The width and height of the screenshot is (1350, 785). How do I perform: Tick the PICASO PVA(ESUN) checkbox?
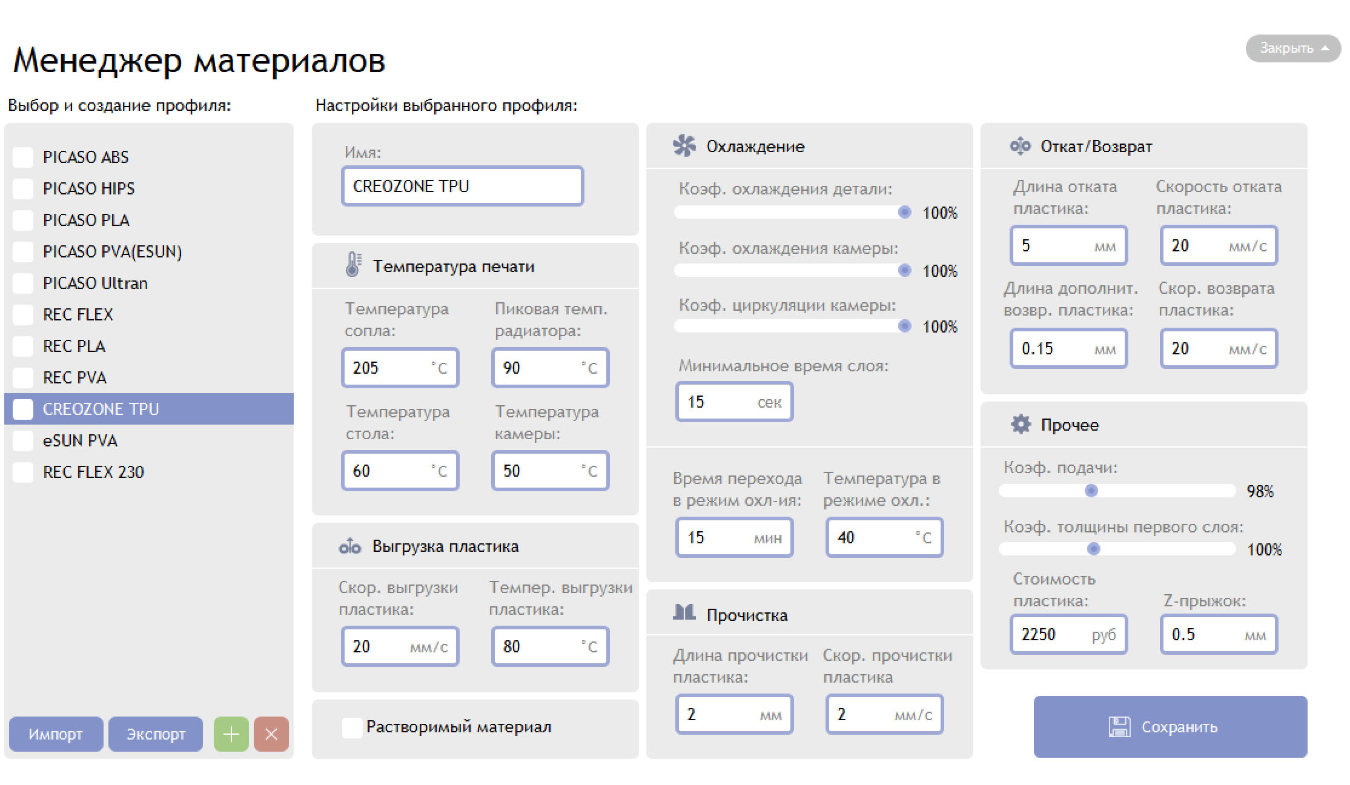coord(23,251)
